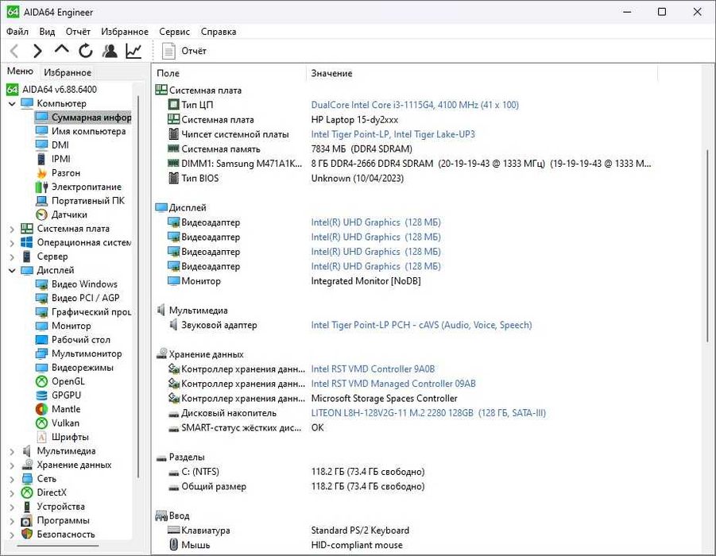Switch to the Избранное tab in sidebar
Viewport: 716px width, 556px height.
pos(68,72)
